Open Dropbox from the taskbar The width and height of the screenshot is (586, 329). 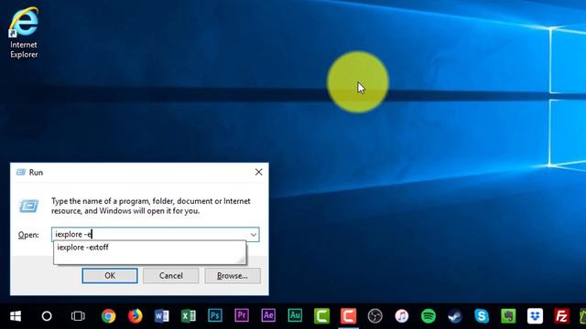(x=535, y=316)
